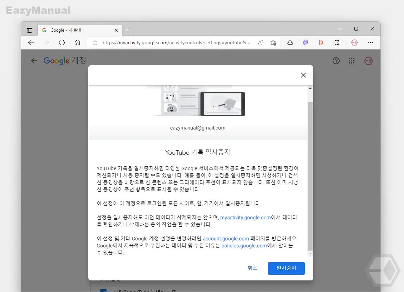Screen dimensions: 404x292
Task: Open the Google account avatar
Action: click(368, 61)
